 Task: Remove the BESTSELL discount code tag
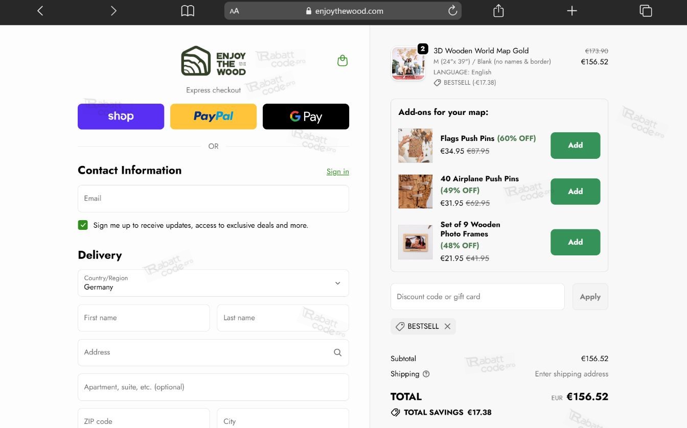(447, 326)
